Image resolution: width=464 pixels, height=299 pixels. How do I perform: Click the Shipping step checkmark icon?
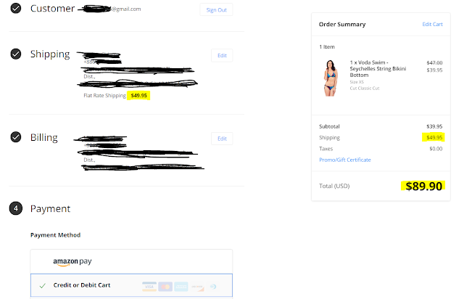(16, 54)
